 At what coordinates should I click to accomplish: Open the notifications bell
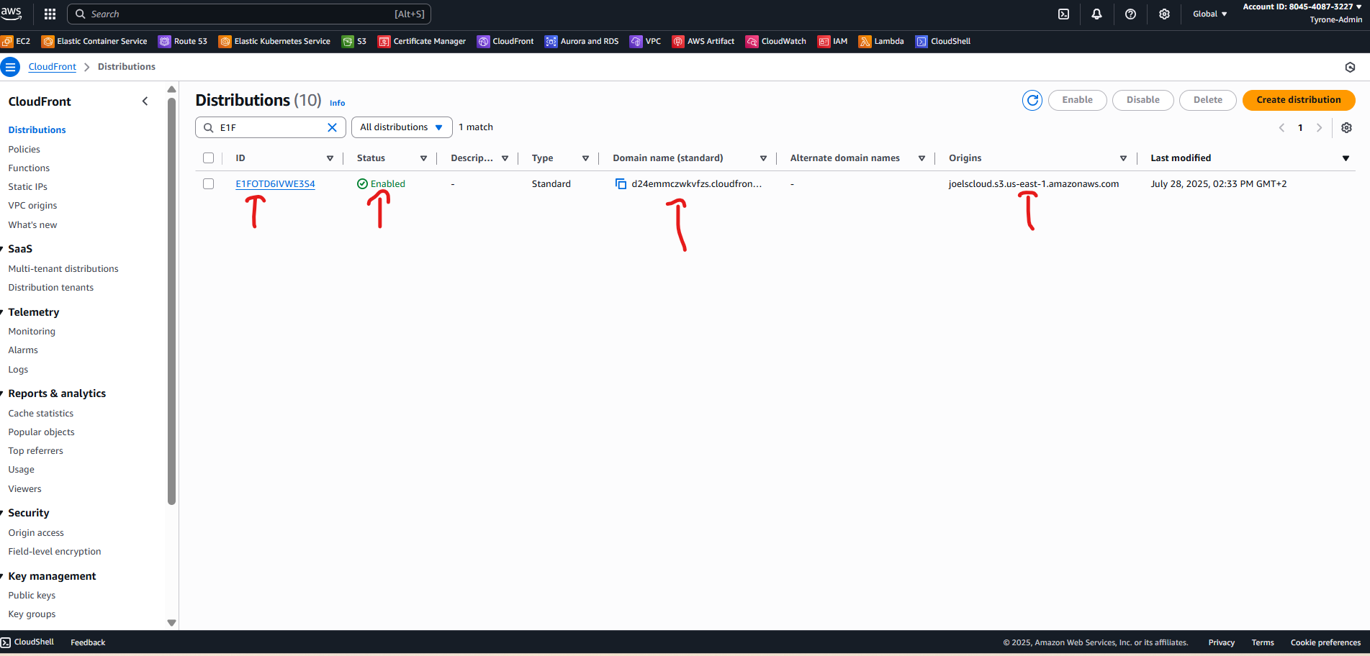click(x=1096, y=14)
